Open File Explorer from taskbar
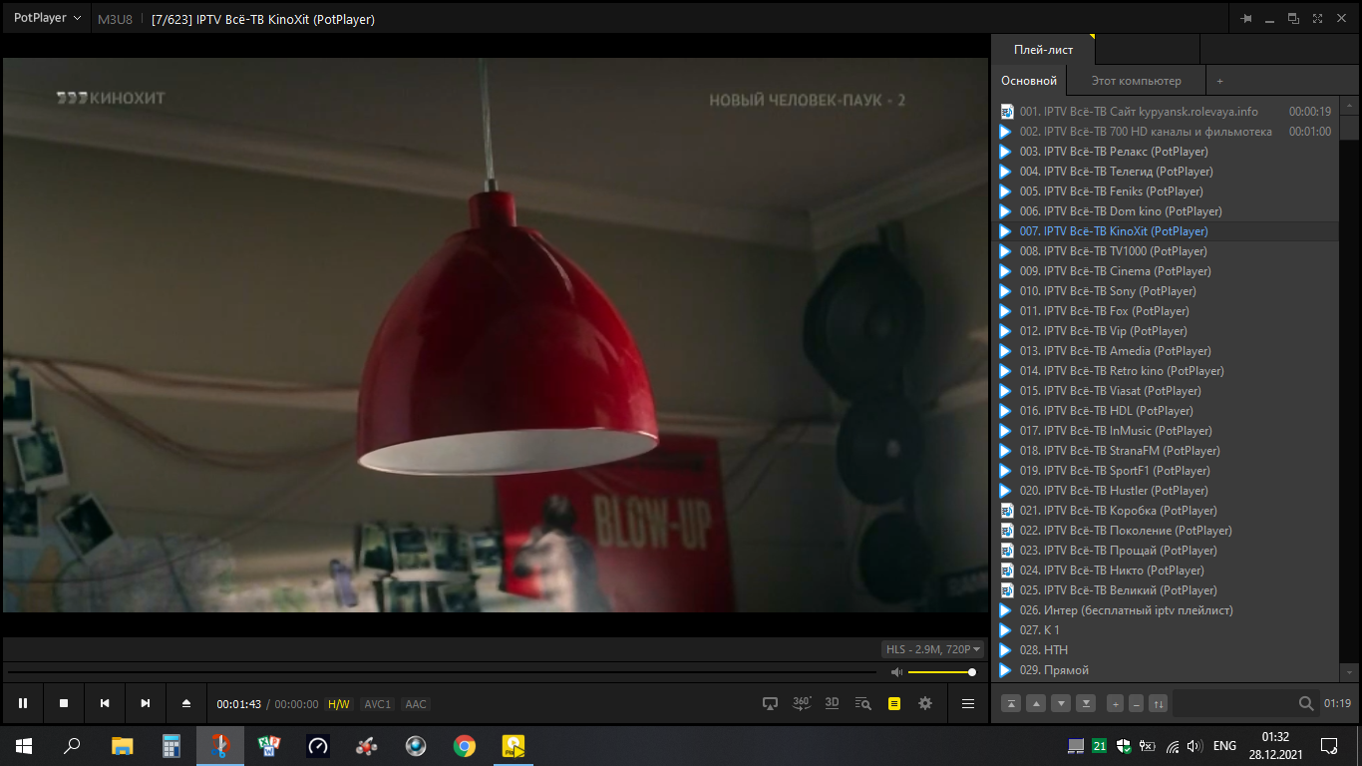 click(122, 745)
